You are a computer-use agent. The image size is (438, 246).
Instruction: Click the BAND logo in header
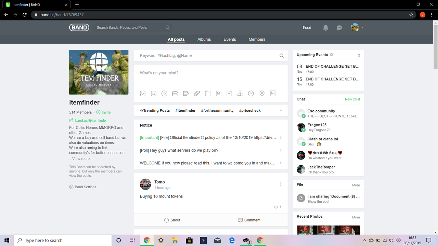pos(79,28)
